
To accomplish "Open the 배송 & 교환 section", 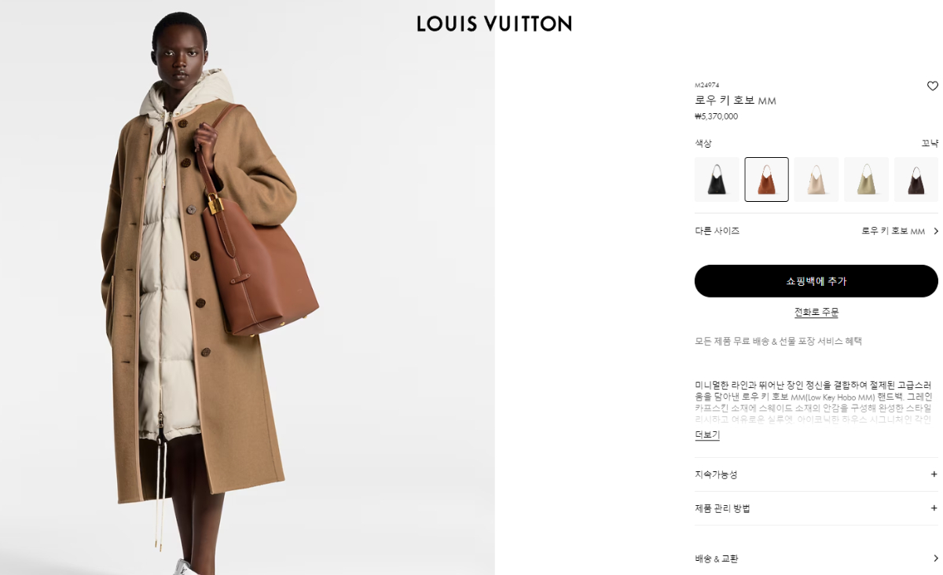I will point(816,559).
